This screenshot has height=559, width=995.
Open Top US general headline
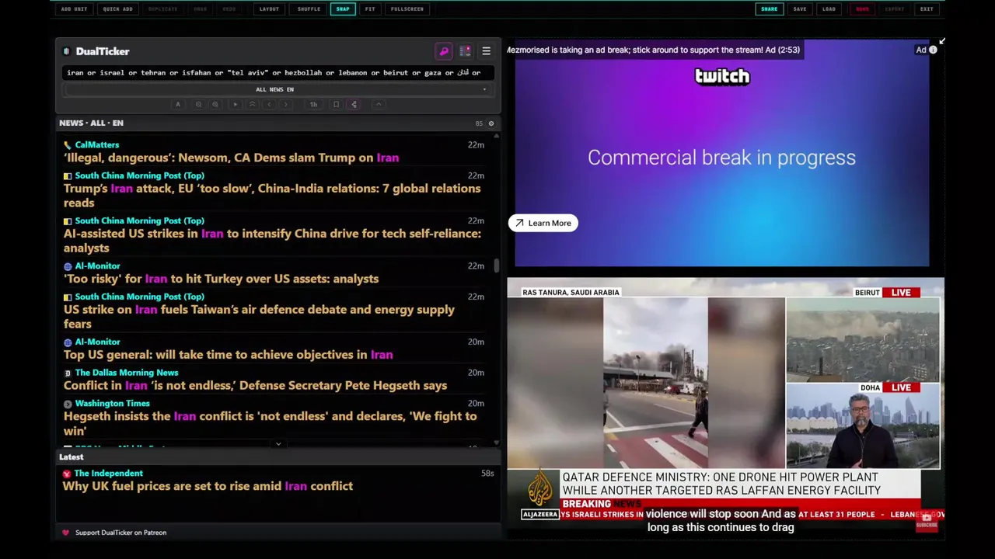[229, 355]
